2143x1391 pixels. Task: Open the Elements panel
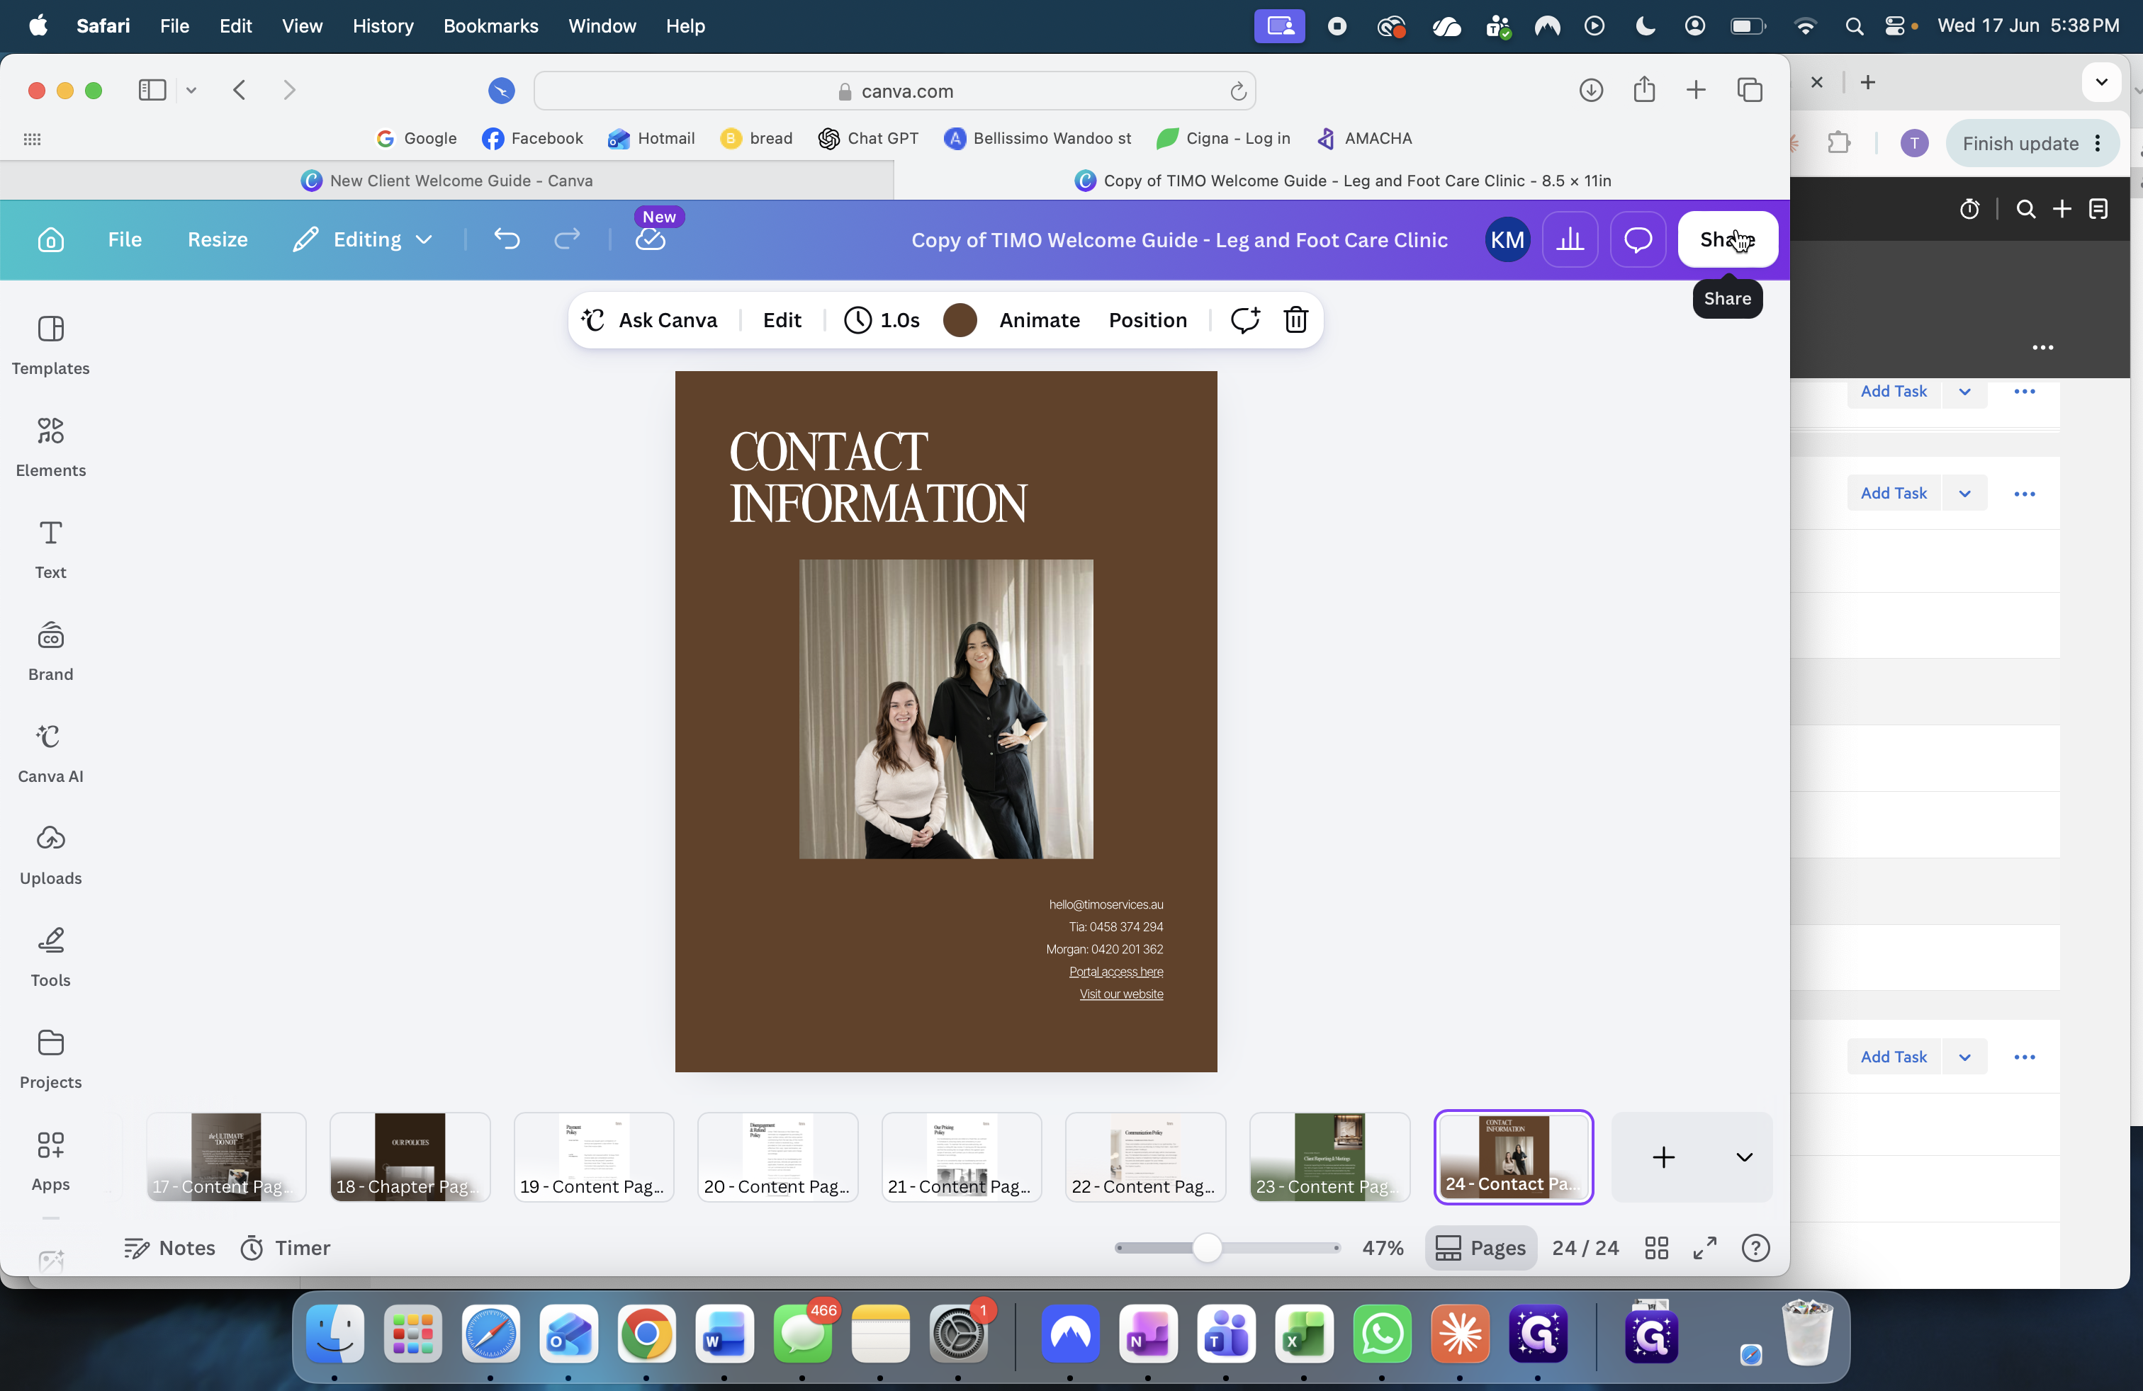coord(50,447)
